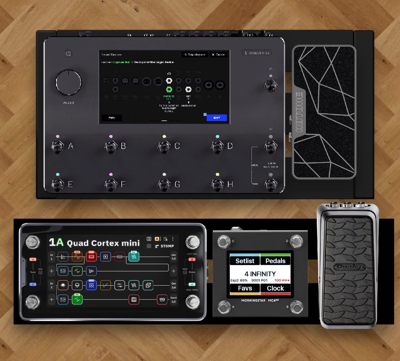Image resolution: width=400 pixels, height=361 pixels.
Task: Click the power icon on Quad Cortex
Action: tap(68, 53)
